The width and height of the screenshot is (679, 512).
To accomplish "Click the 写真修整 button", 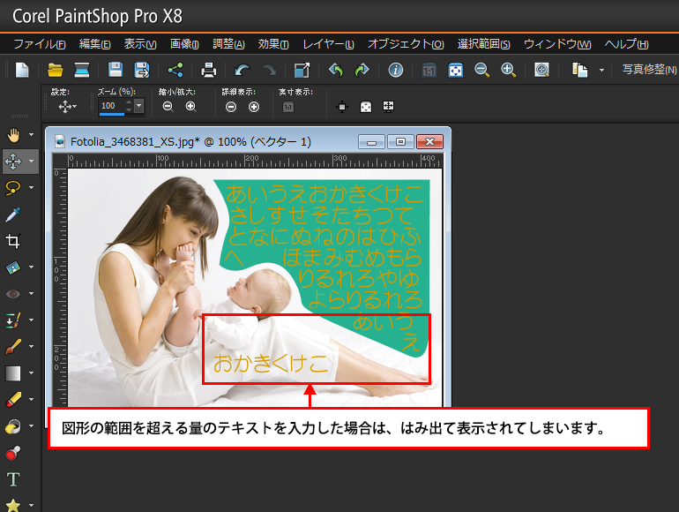I will (x=650, y=70).
